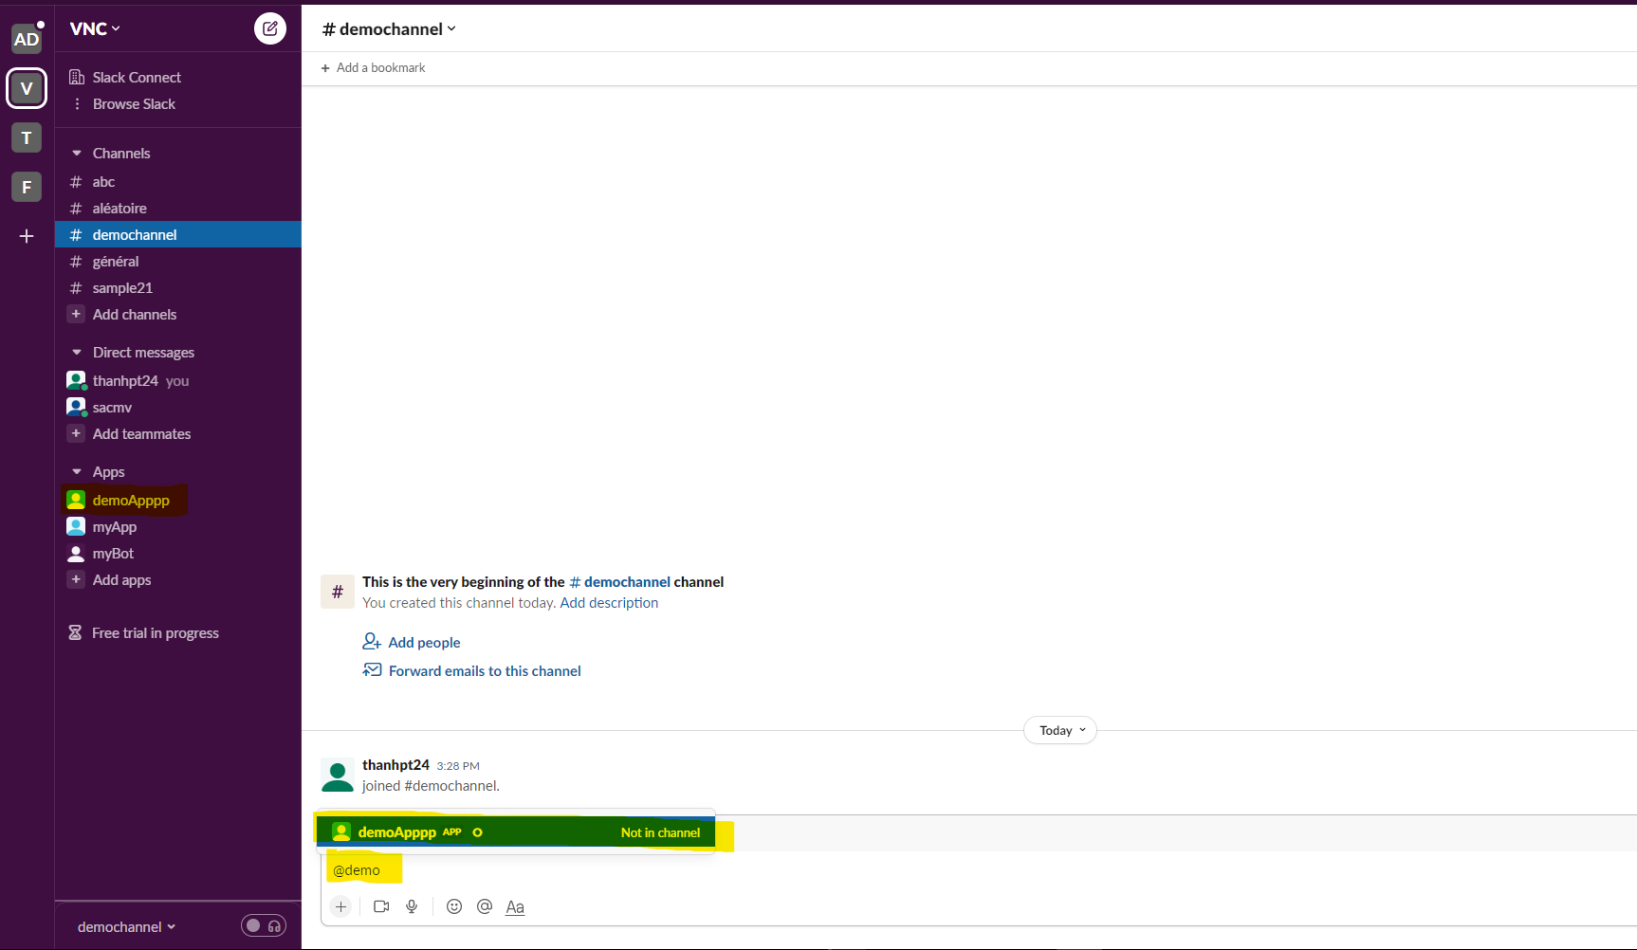
Task: Record an audio clip with microphone
Action: [x=412, y=906]
